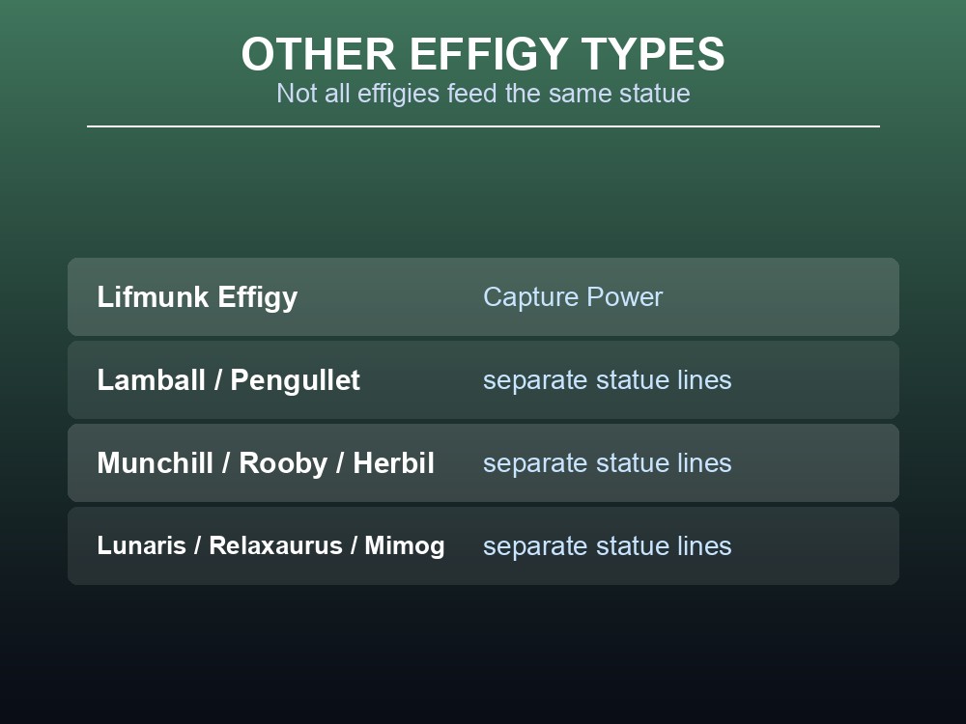Click the word Rooby

(283, 463)
